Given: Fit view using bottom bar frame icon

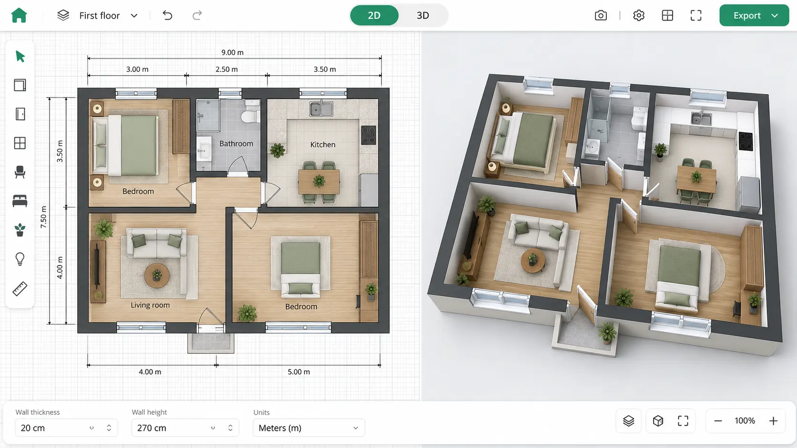Looking at the screenshot, I should (683, 421).
